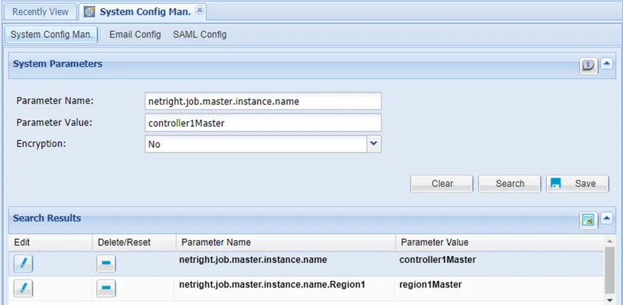This screenshot has height=305, width=623.
Task: Collapse the System Parameters panel
Action: [606, 63]
